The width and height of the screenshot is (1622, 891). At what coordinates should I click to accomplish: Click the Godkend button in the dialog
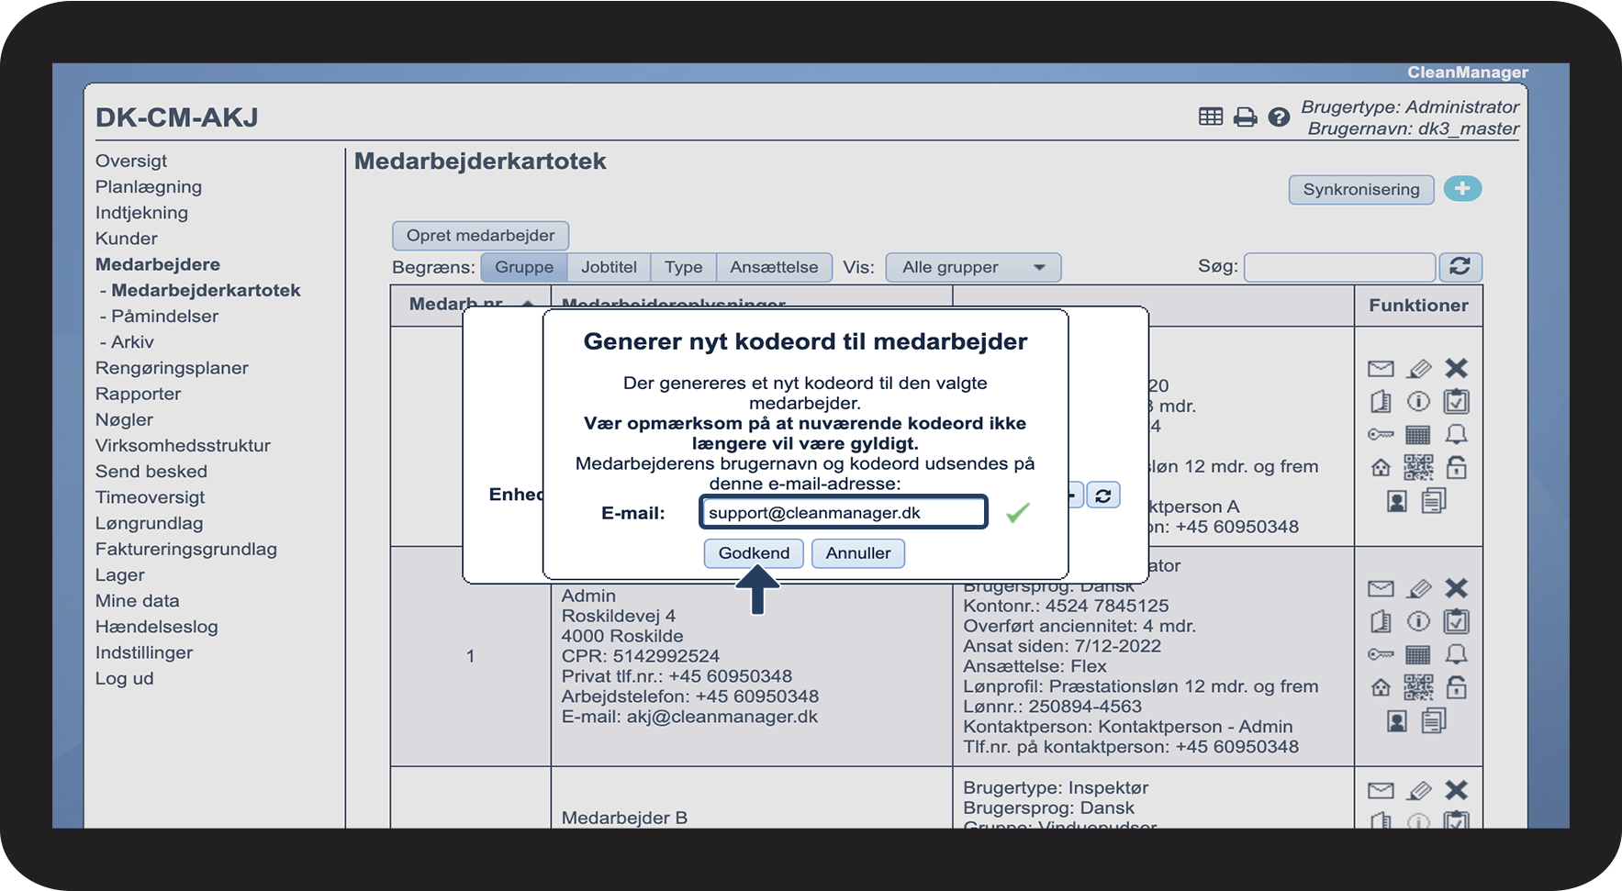tap(754, 553)
